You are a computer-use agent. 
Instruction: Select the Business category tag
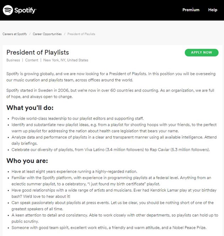[13, 60]
